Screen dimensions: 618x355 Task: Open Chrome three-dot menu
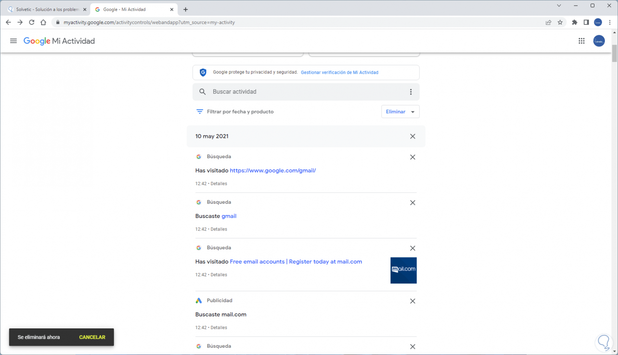pos(610,22)
